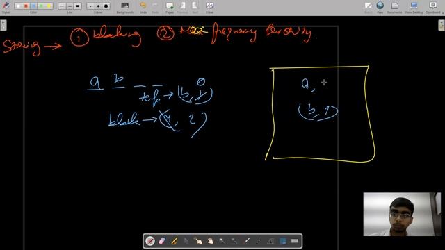Select the Interact with items finger tool
445x250 pixels.
coord(198,241)
